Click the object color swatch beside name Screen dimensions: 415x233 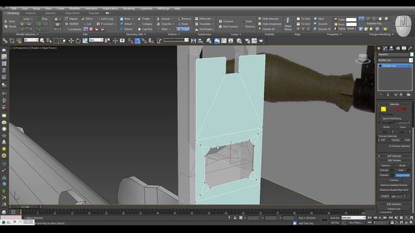click(412, 54)
